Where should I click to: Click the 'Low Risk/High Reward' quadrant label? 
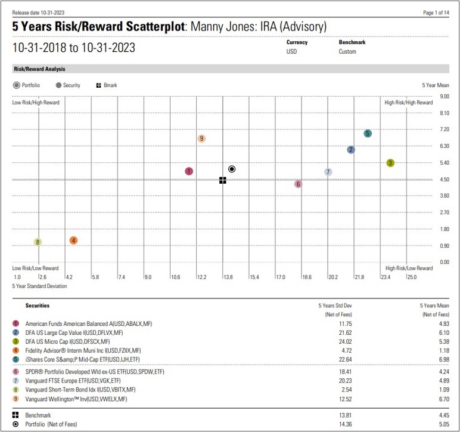[x=36, y=103]
